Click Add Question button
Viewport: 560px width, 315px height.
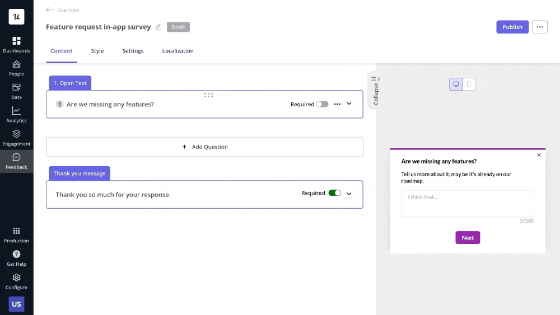coord(204,147)
